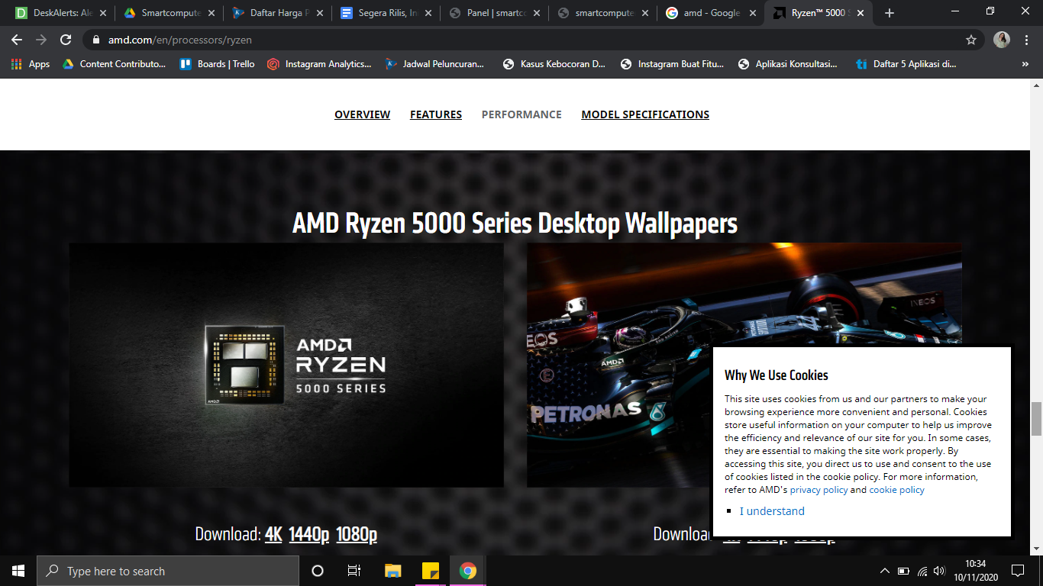Open the Wi-Fi network tray icon

click(922, 571)
